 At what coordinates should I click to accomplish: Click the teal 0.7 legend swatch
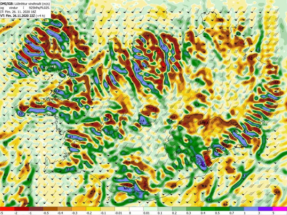coord(237,209)
